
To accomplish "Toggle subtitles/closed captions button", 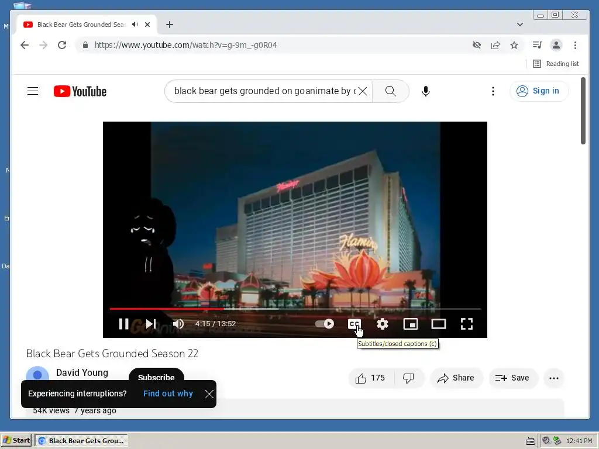I will pos(354,324).
